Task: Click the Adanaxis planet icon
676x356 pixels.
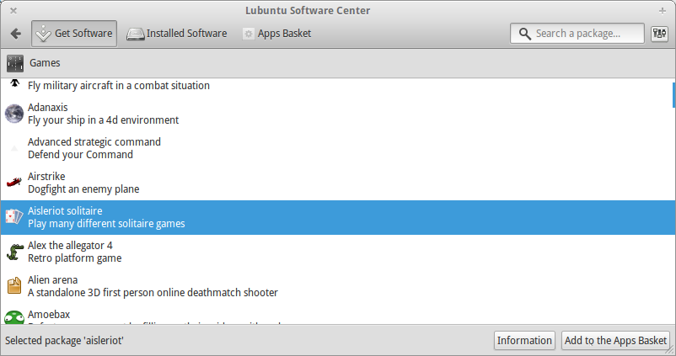Action: (x=14, y=114)
